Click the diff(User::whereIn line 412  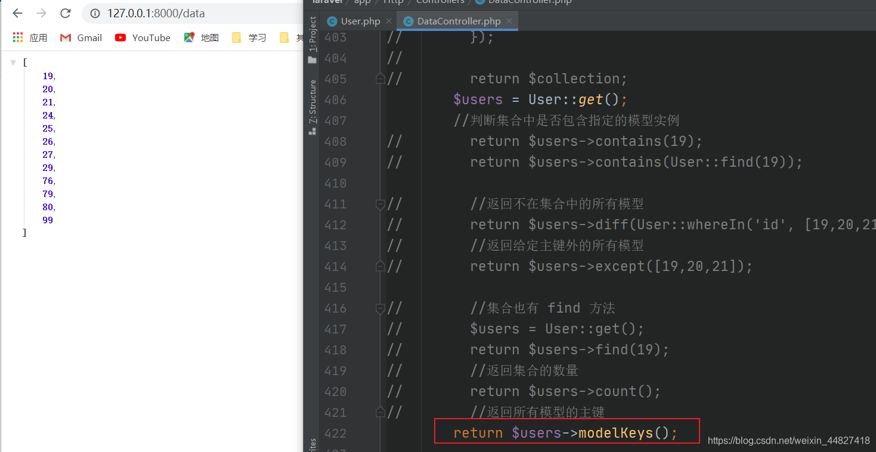coord(673,225)
